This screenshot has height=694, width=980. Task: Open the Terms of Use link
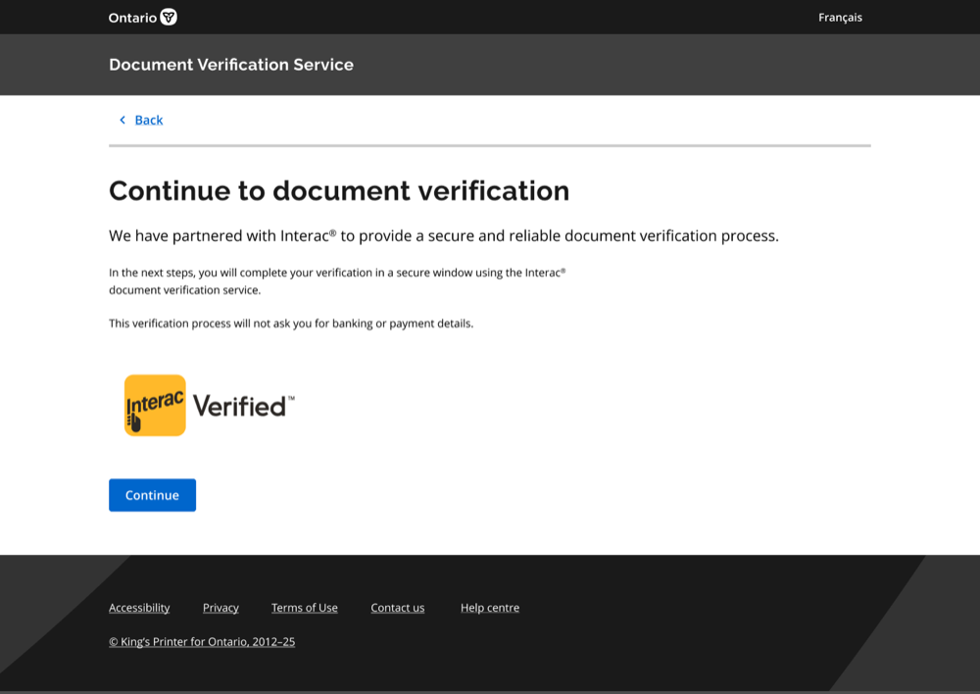tap(305, 608)
